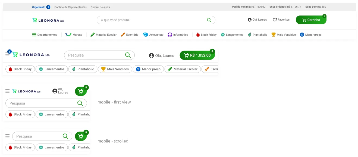
Task: Click profile icon in mobile first view
Action: [x=55, y=91]
